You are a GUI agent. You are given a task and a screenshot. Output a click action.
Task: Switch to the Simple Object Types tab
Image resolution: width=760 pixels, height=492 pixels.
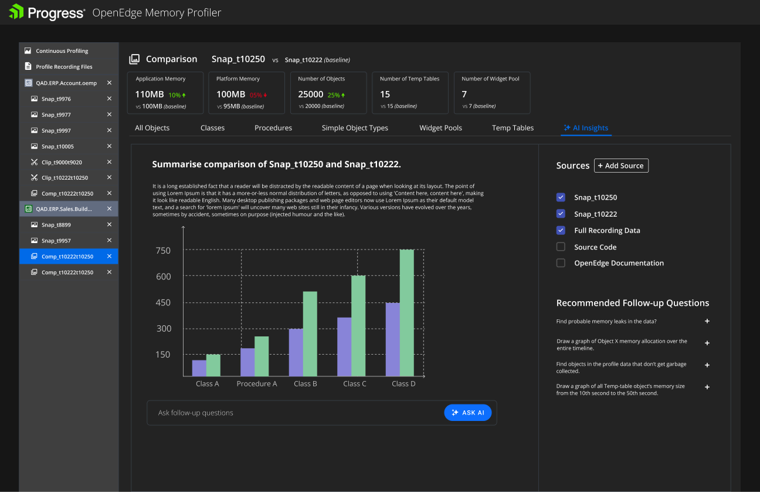355,128
